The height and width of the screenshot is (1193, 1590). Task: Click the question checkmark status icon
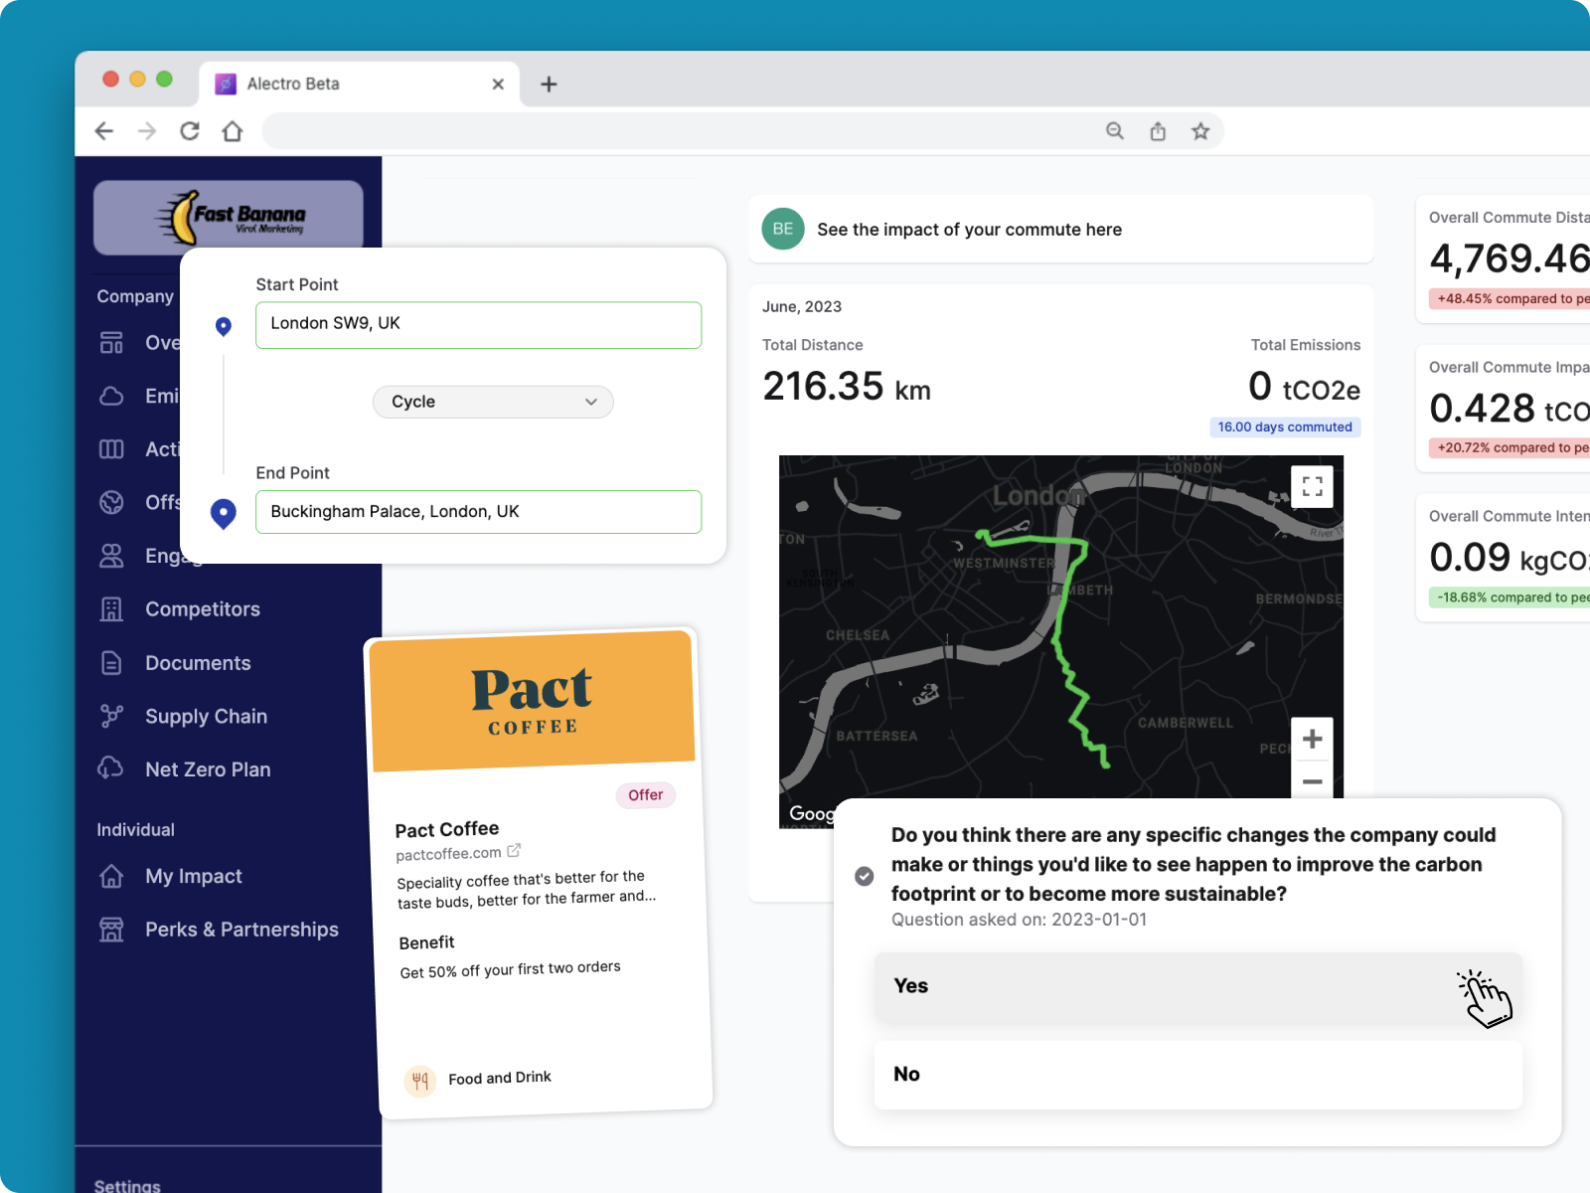click(865, 876)
